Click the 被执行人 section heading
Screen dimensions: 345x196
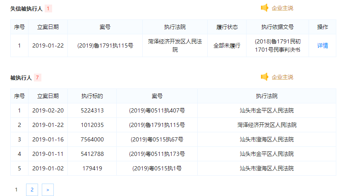pyautogui.click(x=21, y=78)
